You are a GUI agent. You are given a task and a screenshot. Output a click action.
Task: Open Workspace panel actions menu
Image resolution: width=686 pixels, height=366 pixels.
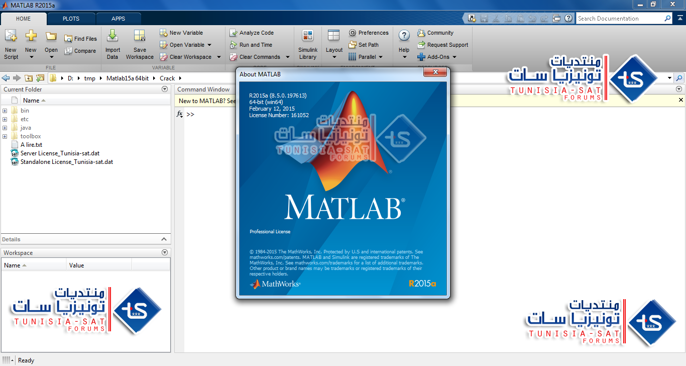tap(165, 252)
